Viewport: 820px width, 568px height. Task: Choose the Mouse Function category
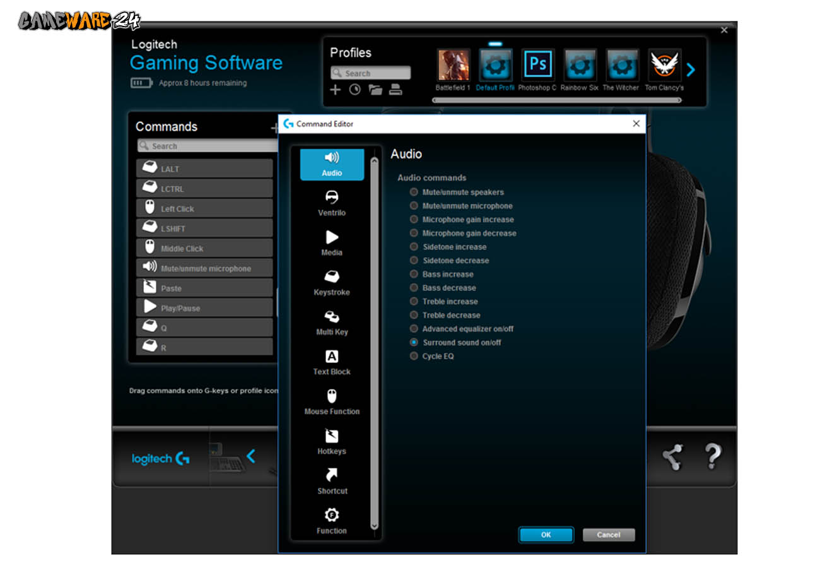(x=332, y=403)
